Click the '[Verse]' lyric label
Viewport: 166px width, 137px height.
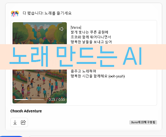(x=76, y=27)
